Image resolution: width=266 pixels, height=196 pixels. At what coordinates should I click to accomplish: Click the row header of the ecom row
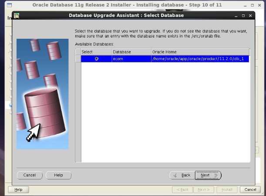click(78, 59)
